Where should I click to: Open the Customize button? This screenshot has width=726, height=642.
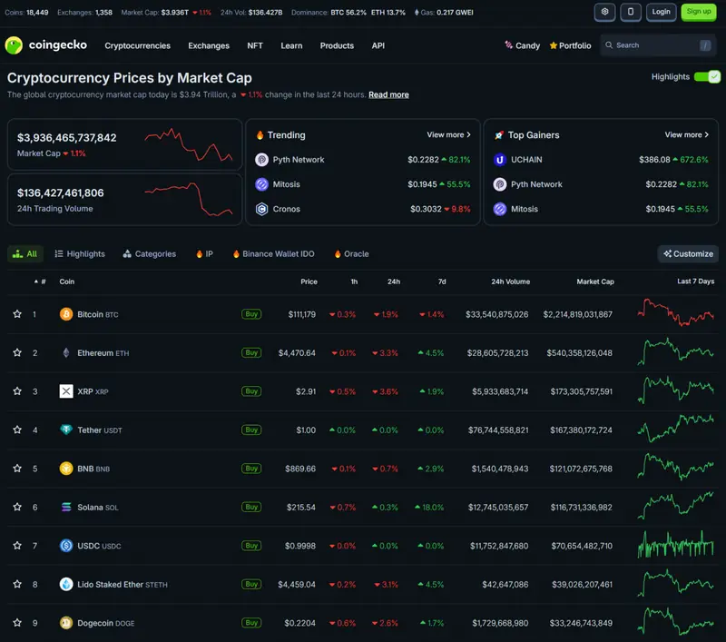[x=688, y=254]
